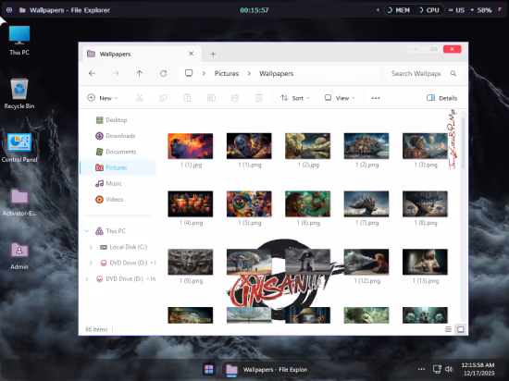Click the Copy icon in toolbar
Screen dimensions: 509x381
tap(164, 98)
